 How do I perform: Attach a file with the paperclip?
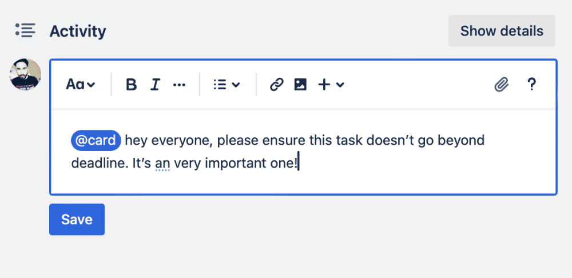tap(502, 85)
